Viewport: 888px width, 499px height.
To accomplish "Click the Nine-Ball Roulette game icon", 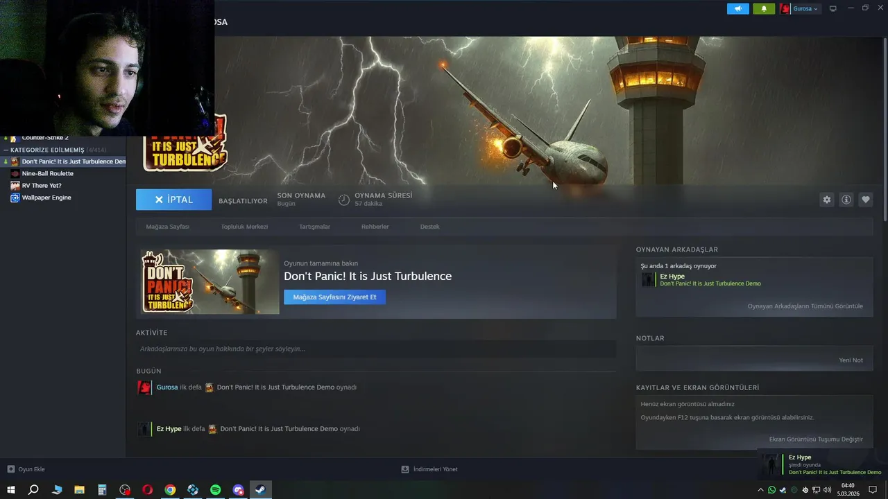I will (15, 173).
